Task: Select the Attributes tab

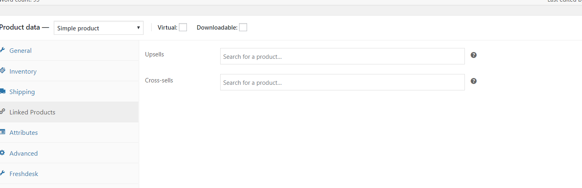Action: pos(24,133)
